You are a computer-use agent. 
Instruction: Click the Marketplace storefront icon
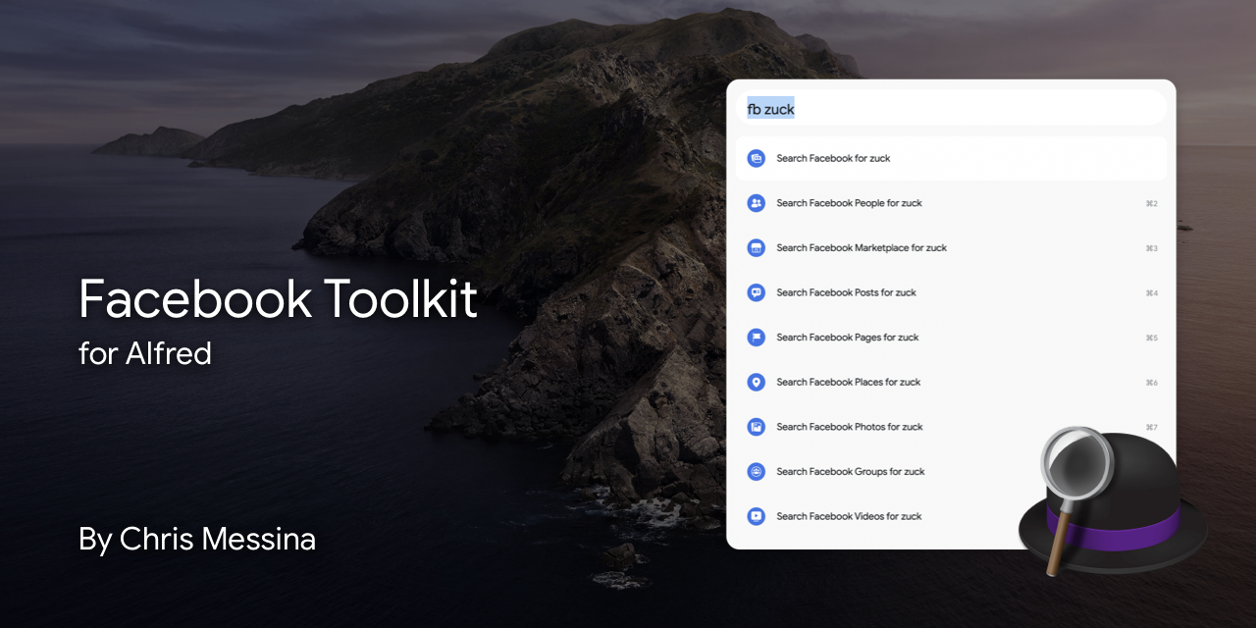click(x=756, y=247)
